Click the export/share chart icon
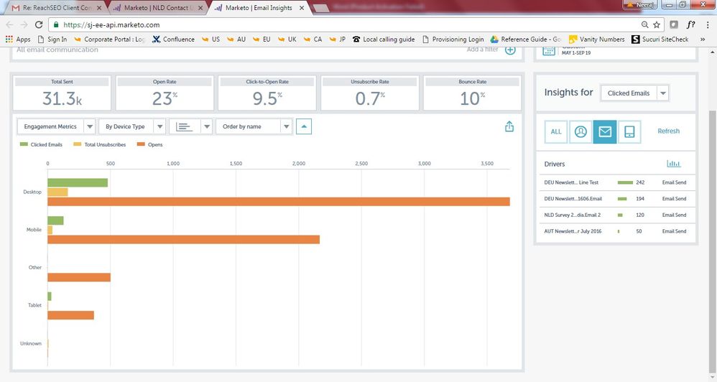The height and width of the screenshot is (382, 717). click(x=509, y=126)
